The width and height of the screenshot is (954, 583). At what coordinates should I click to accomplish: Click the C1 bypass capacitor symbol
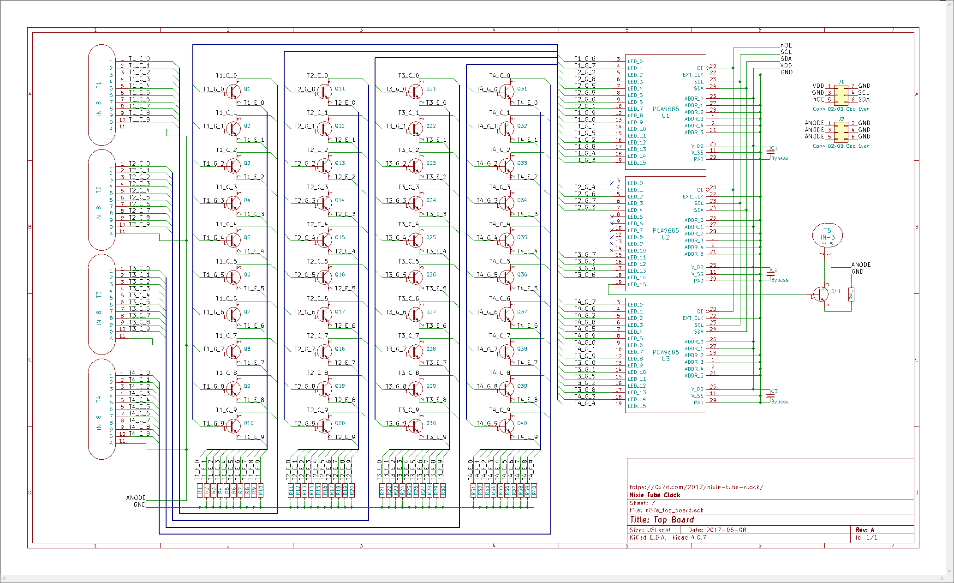[770, 151]
